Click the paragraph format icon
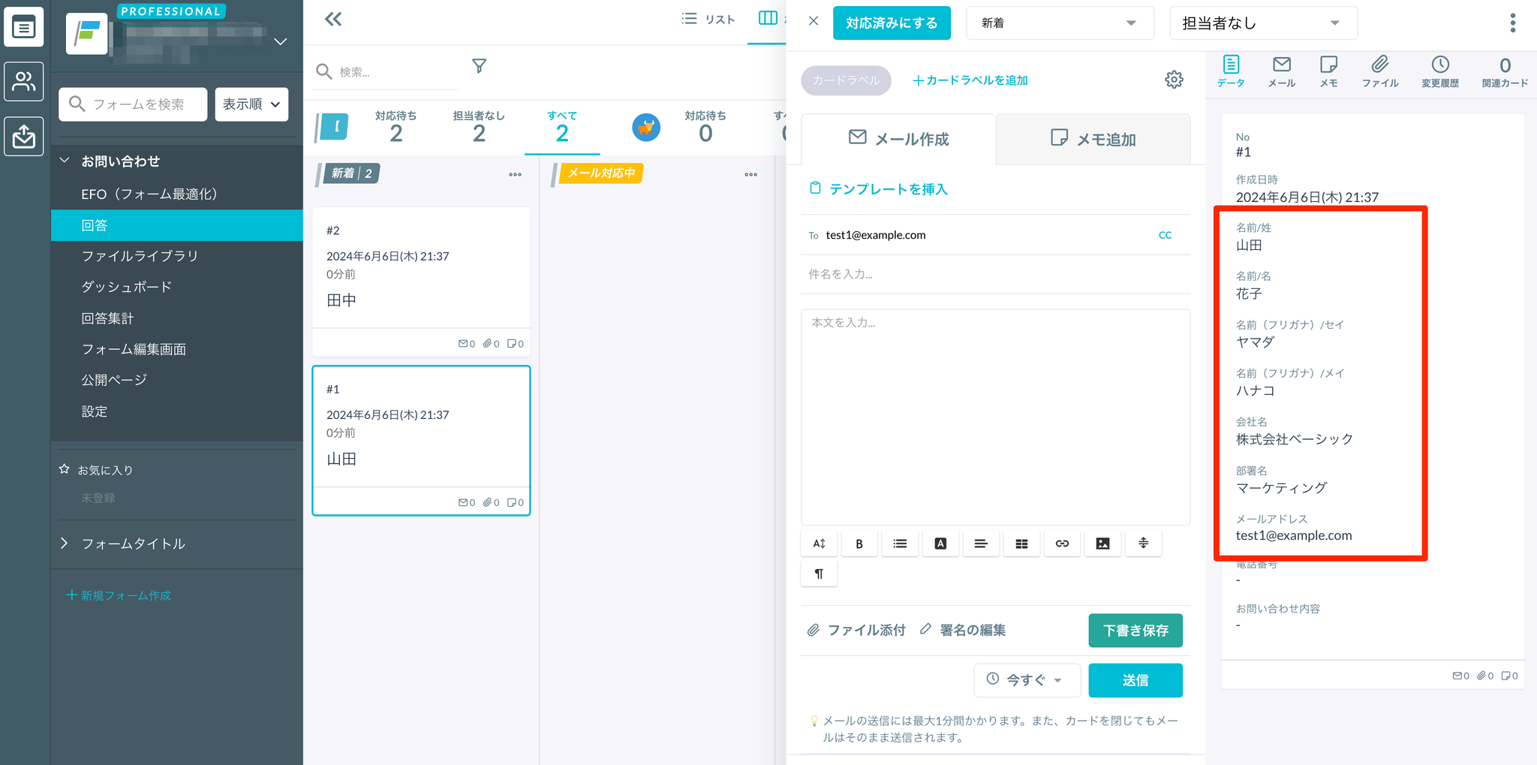The image size is (1537, 765). coord(819,574)
